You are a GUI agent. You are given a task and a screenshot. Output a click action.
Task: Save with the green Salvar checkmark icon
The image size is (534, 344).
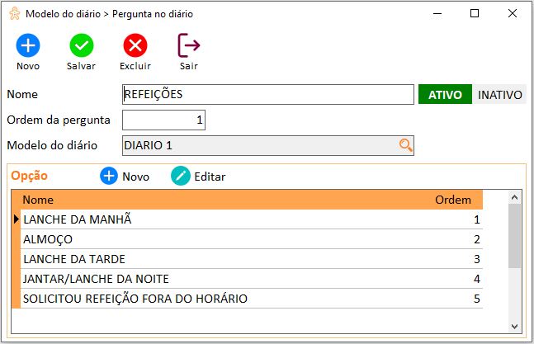pyautogui.click(x=82, y=45)
